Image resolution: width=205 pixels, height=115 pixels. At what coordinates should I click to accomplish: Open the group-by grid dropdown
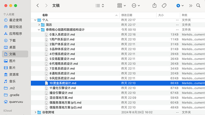click(122, 5)
